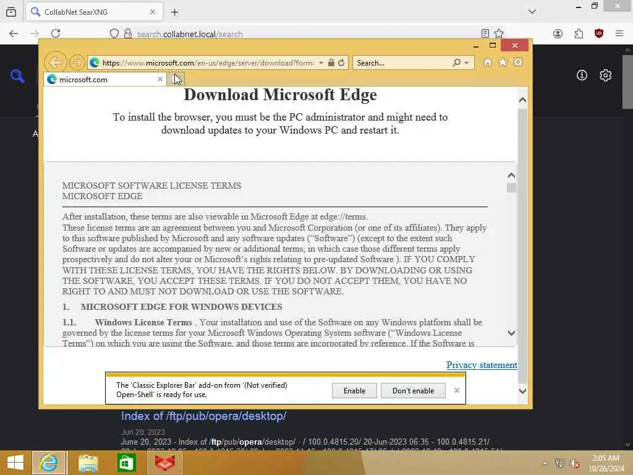Screen dimensions: 633x475
Task: Open SearXNG about info icon
Action: [582, 75]
